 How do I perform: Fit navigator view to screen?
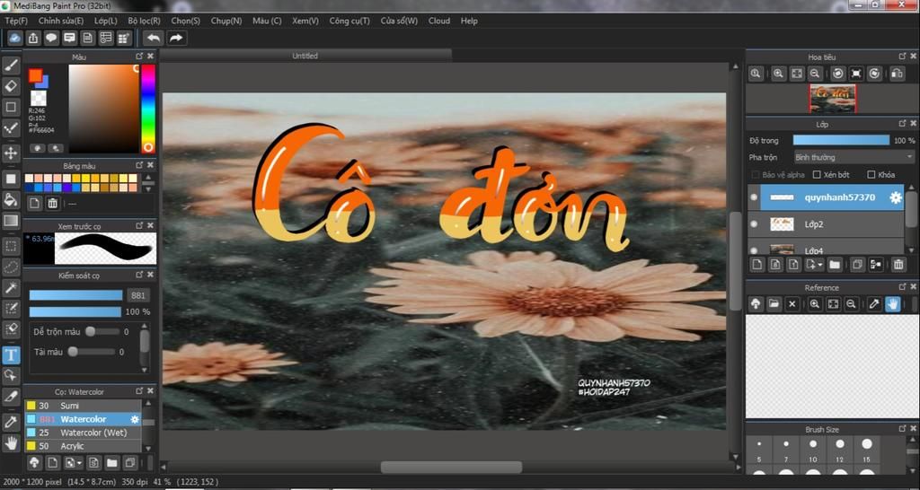(x=796, y=74)
